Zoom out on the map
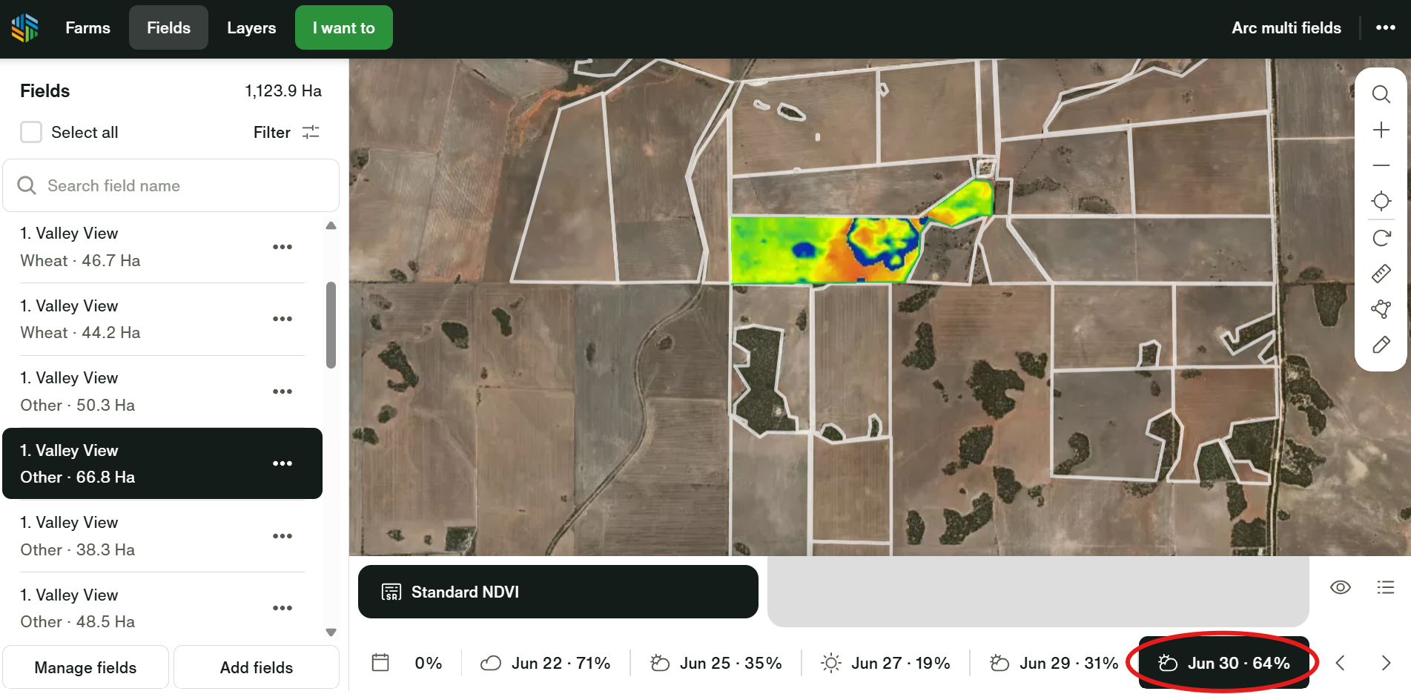Viewport: 1411px width, 694px height. pyautogui.click(x=1381, y=165)
